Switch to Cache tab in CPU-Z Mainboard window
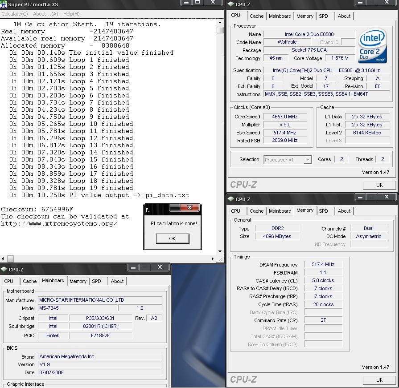This screenshot has width=399, height=388. point(29,281)
